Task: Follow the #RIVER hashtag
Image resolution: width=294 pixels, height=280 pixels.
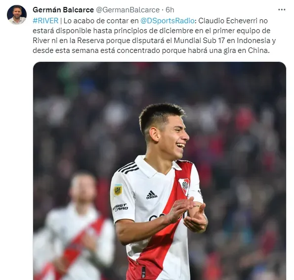Action: click(45, 21)
